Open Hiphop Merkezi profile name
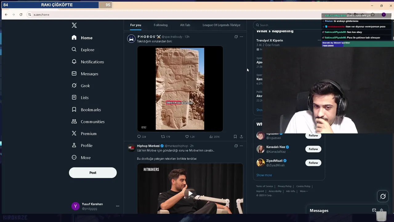Screen dimensions: 394x222 pos(148,146)
